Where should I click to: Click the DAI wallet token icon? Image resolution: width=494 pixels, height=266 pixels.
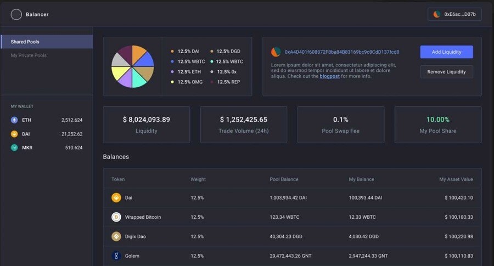(x=14, y=134)
